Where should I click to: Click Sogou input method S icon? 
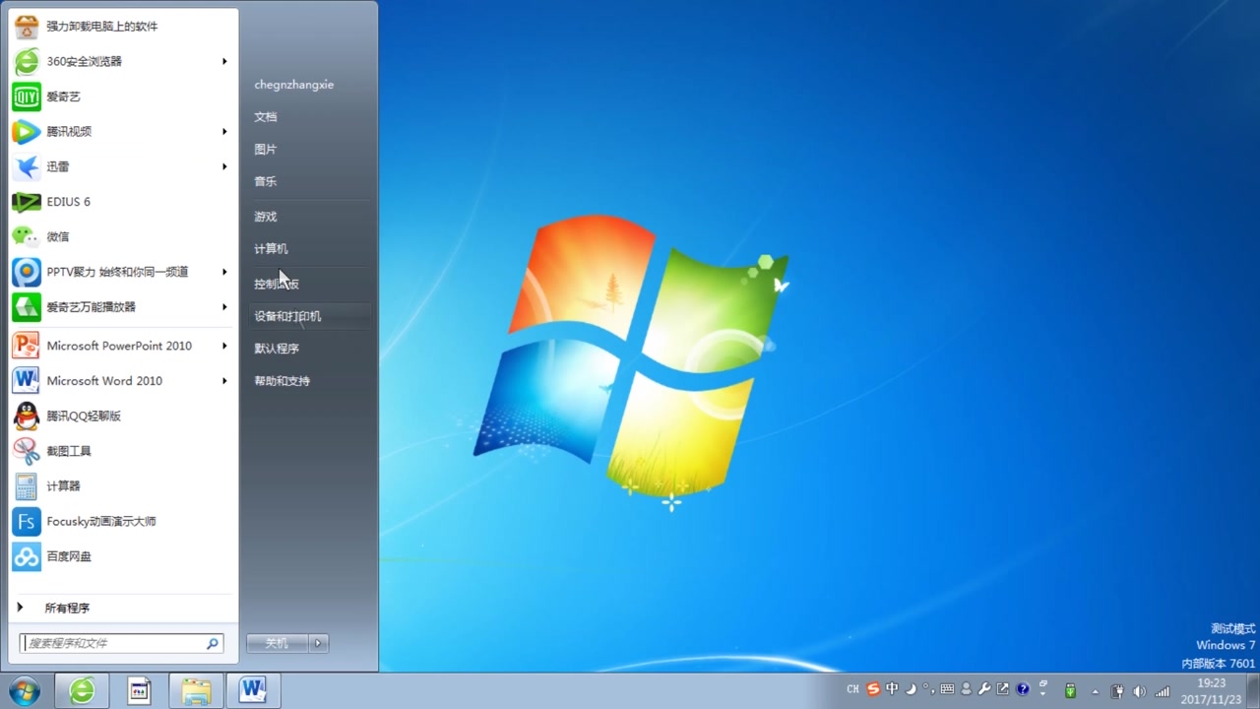tap(873, 689)
